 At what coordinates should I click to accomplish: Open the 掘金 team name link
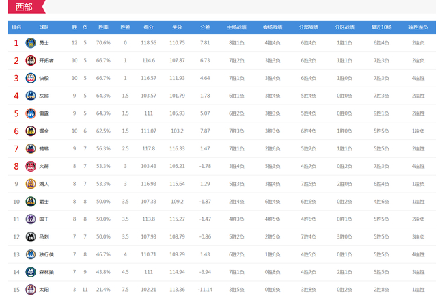point(44,131)
